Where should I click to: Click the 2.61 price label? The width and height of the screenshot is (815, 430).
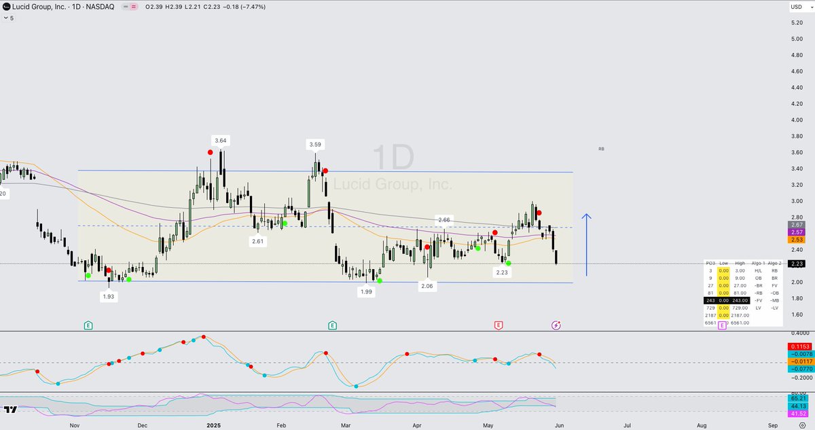click(257, 241)
